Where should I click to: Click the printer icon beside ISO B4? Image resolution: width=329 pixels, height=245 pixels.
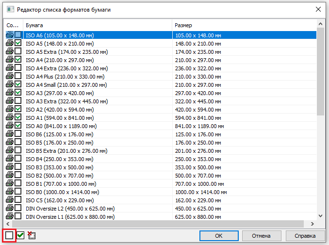coord(10,158)
